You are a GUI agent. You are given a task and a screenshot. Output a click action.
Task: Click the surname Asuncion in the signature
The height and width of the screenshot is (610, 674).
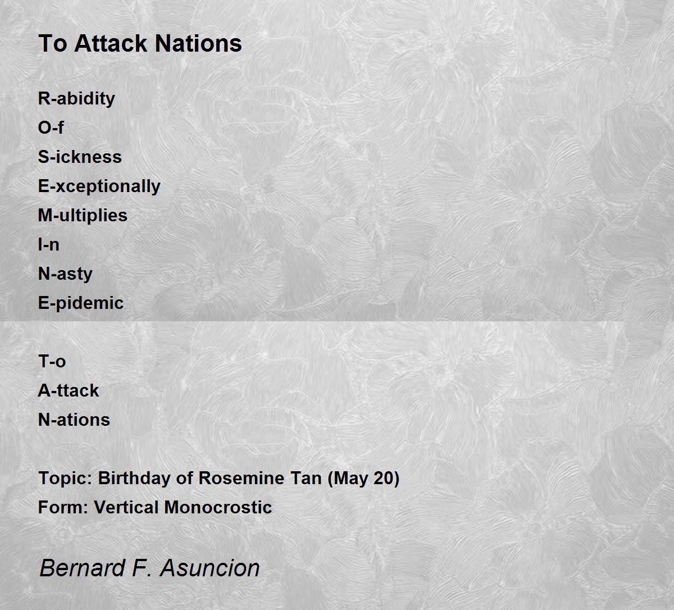[x=210, y=568]
